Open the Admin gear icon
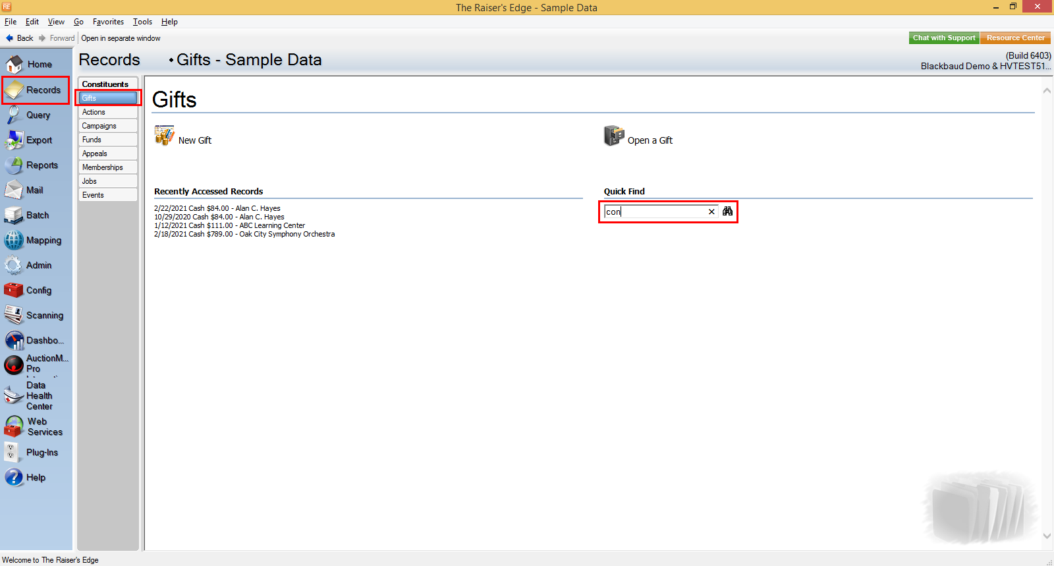The height and width of the screenshot is (566, 1054). [x=13, y=266]
